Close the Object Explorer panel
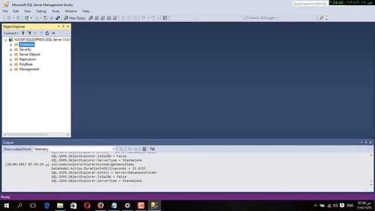 tap(68, 26)
